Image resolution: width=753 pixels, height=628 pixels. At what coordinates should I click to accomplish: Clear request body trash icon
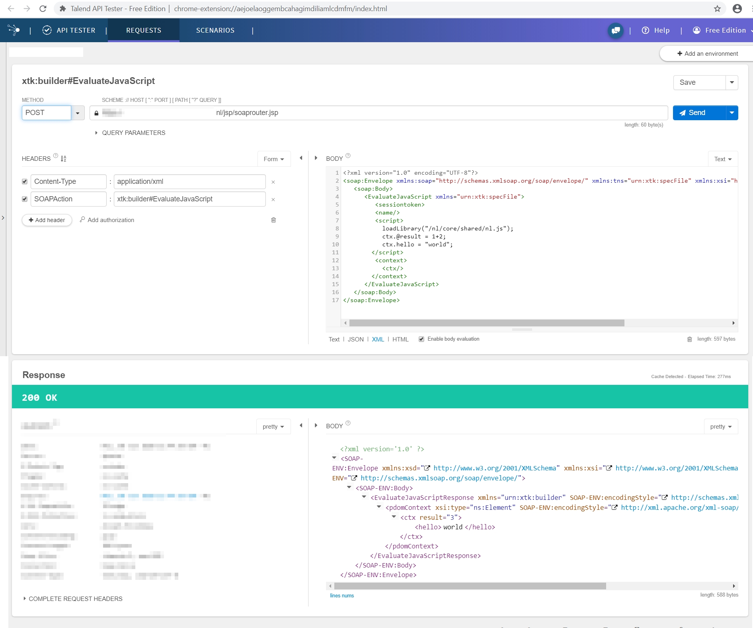click(690, 339)
